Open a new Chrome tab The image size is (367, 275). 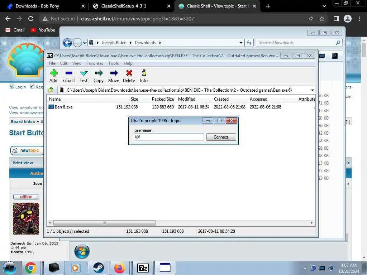[268, 6]
